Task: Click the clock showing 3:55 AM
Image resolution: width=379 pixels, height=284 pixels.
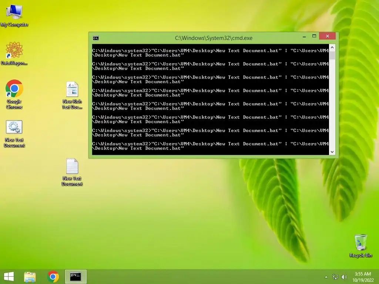Action: pos(363,274)
